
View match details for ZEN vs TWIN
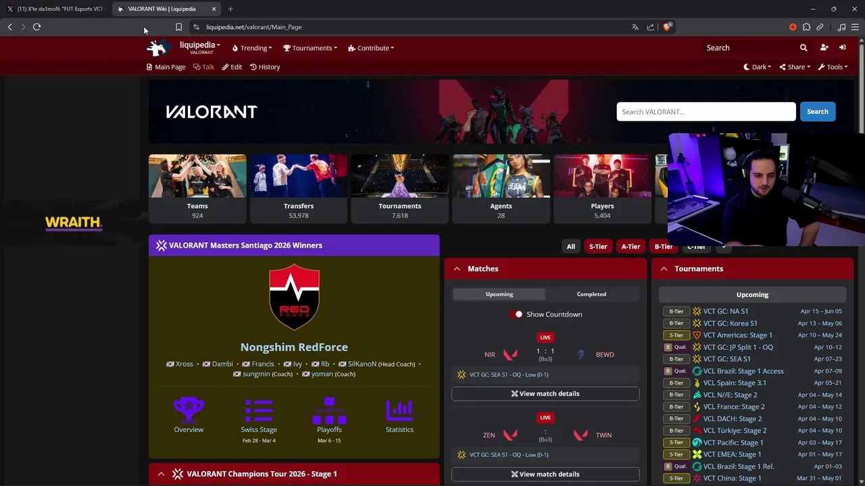[545, 474]
